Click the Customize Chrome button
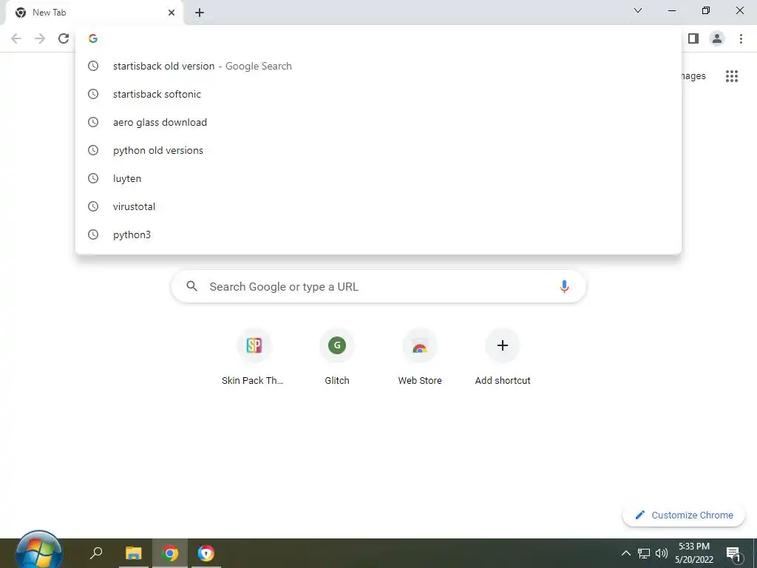Viewport: 757px width, 568px height. click(x=684, y=515)
